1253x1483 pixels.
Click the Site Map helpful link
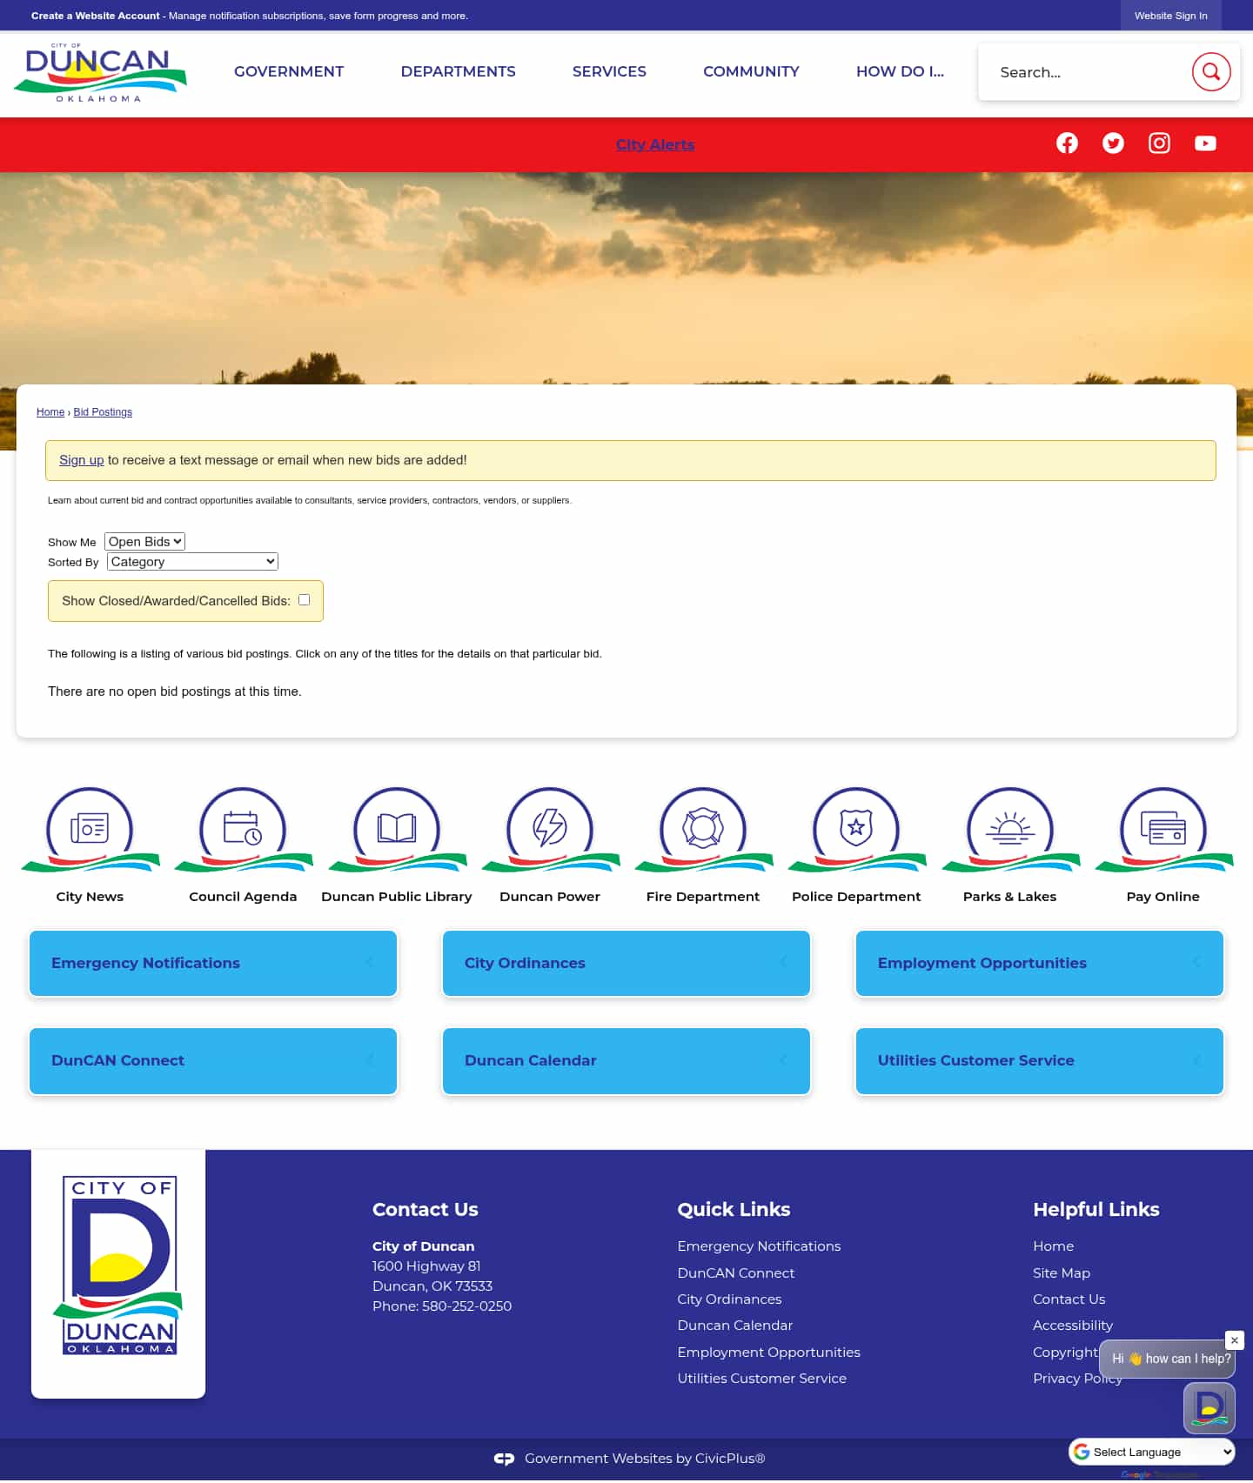click(x=1061, y=1273)
